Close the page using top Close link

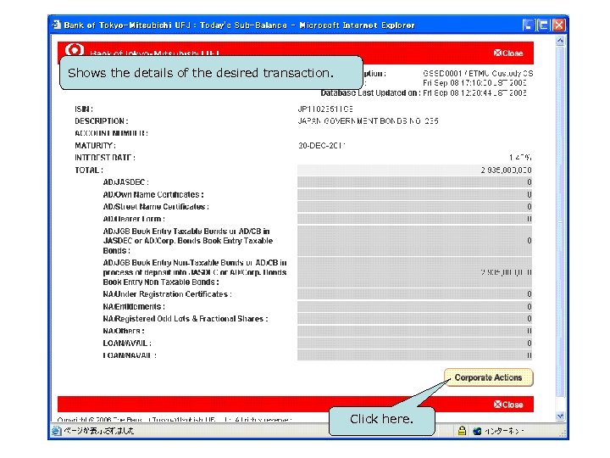[x=508, y=53]
